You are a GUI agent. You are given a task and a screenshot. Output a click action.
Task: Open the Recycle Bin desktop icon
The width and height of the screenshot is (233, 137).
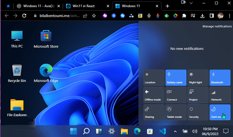[x=17, y=74]
